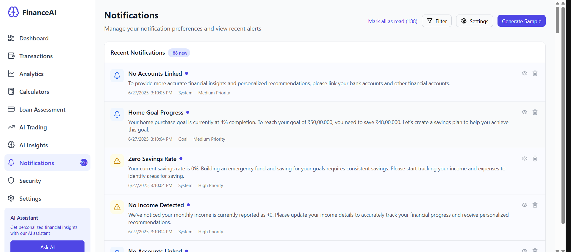Click the gear icon in the header Settings button

[x=464, y=21]
